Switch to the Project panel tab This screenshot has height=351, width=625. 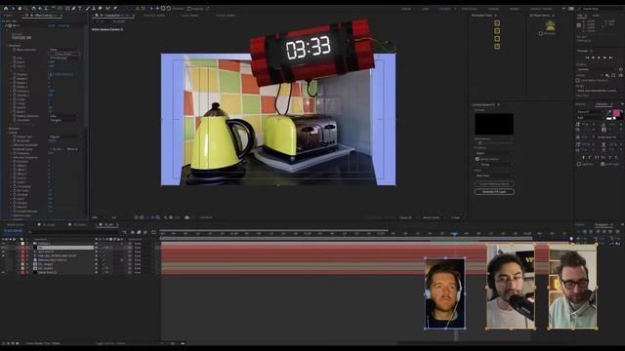pyautogui.click(x=8, y=16)
